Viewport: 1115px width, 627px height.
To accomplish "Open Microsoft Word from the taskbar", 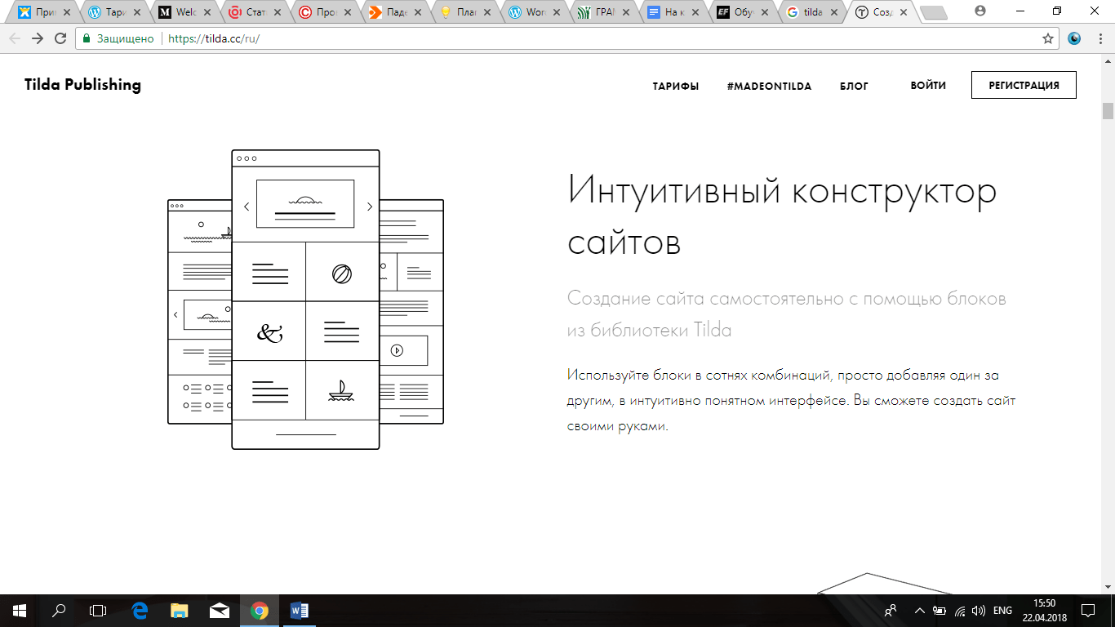I will tap(297, 611).
